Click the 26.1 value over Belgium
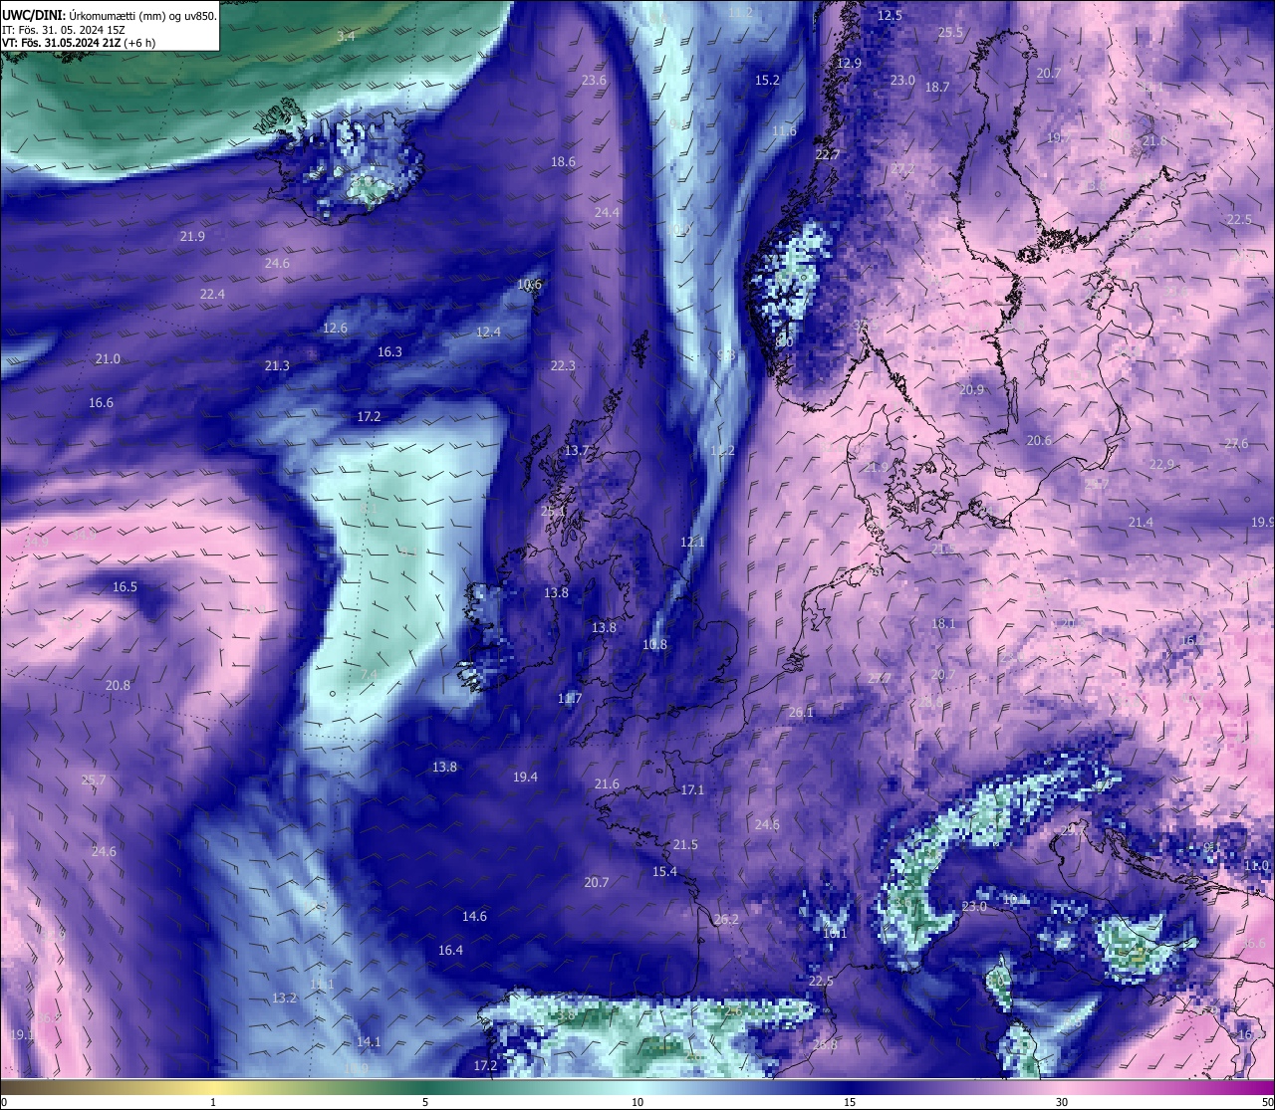 click(801, 713)
